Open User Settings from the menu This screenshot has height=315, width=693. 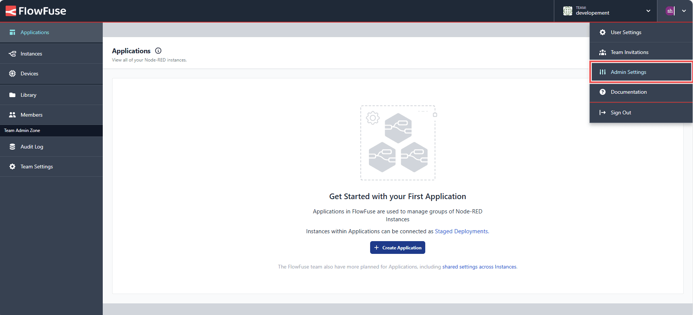point(626,32)
